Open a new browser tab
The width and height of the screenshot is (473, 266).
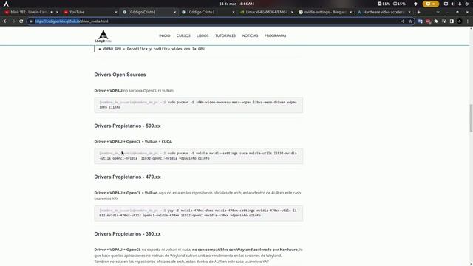point(419,12)
